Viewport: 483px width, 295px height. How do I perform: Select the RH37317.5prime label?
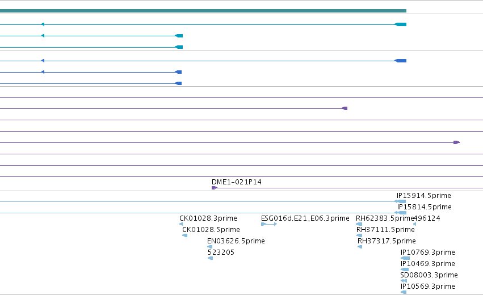(387, 241)
